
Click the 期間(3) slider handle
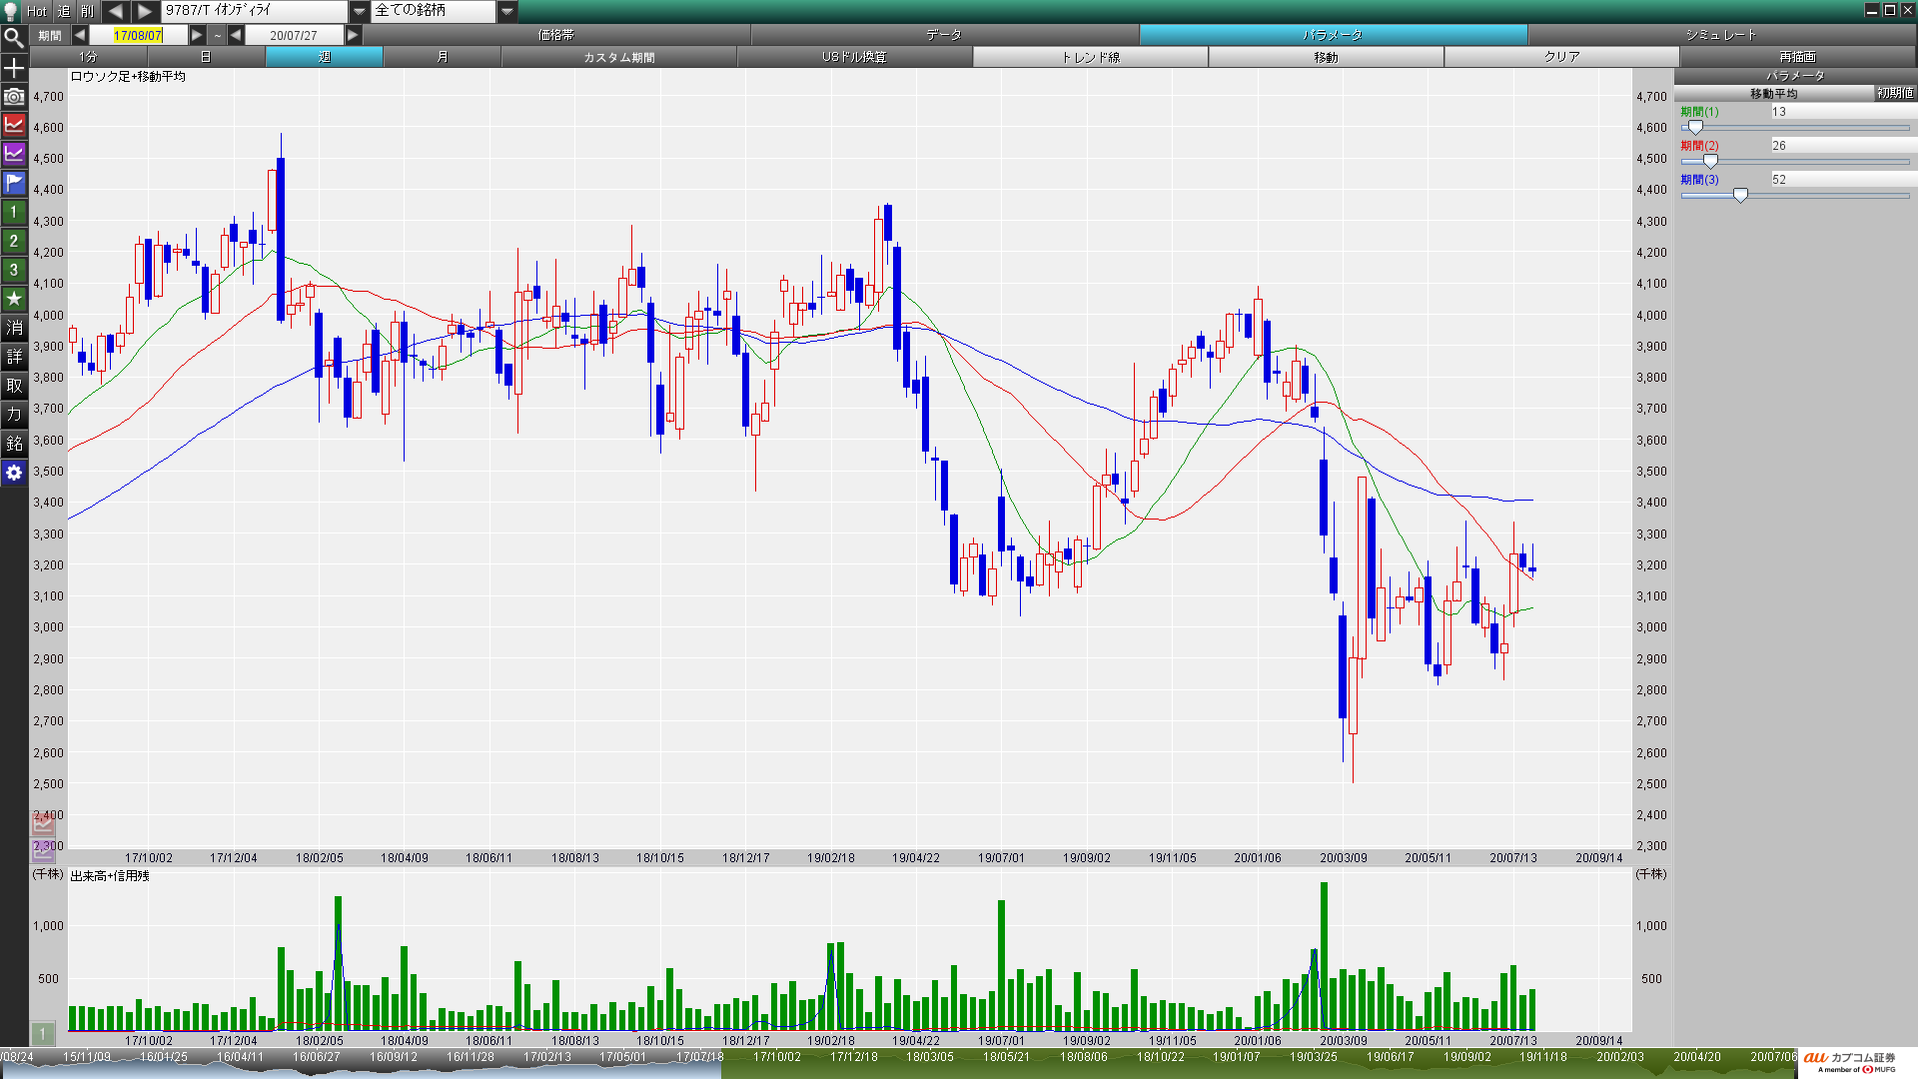pyautogui.click(x=1740, y=196)
